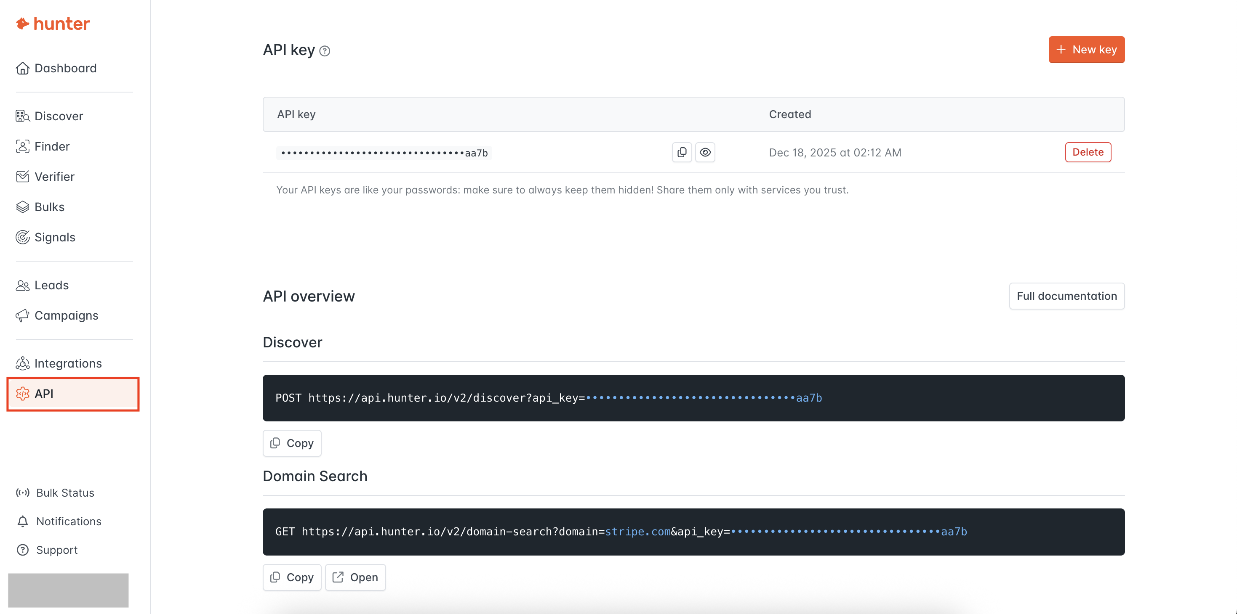1237x614 pixels.
Task: Open the Signals feature
Action: pos(55,237)
